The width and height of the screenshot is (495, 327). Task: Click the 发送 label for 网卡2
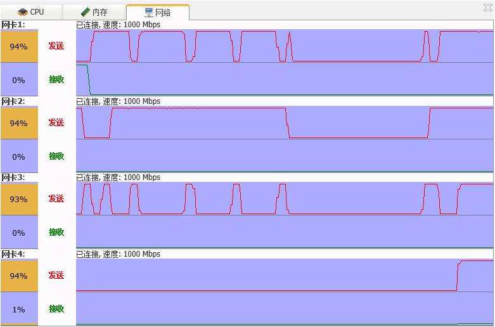pos(56,123)
